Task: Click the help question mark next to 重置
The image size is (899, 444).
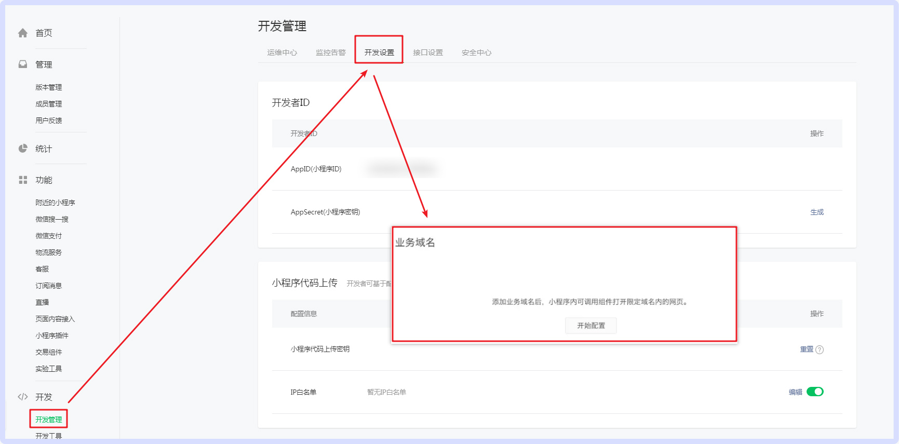Action: (x=820, y=349)
